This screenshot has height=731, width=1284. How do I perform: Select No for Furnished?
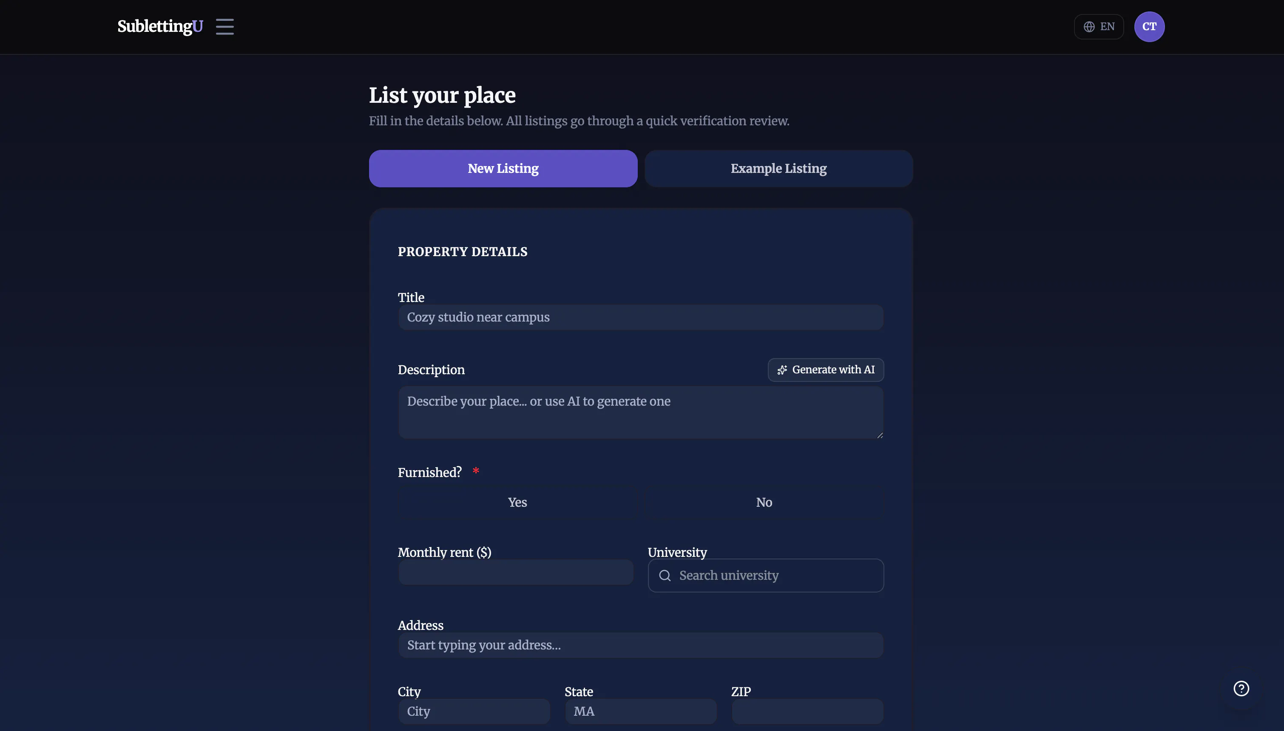point(764,502)
